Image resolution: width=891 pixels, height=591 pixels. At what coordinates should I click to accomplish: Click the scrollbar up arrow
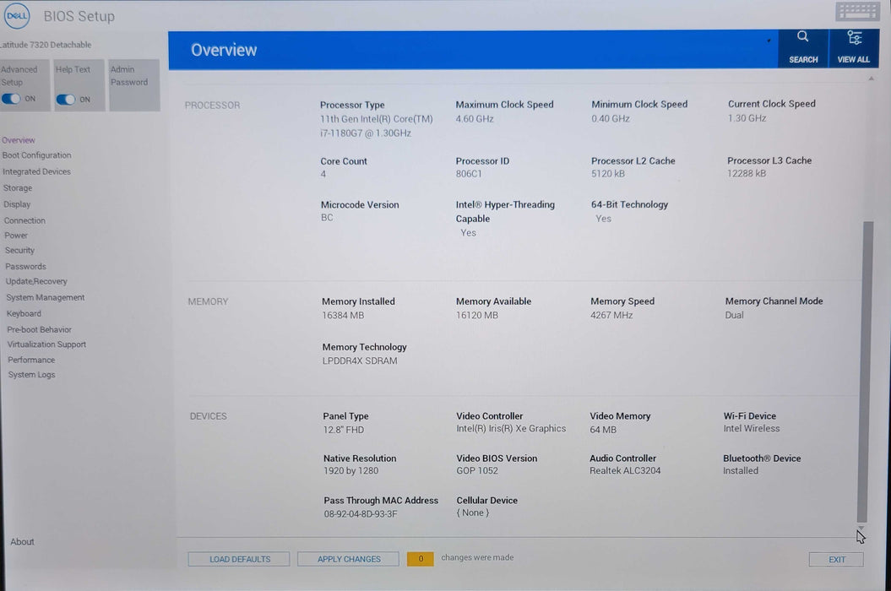pyautogui.click(x=871, y=79)
